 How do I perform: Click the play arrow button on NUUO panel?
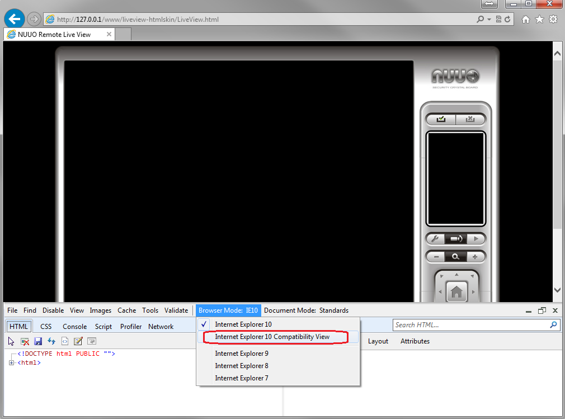tap(476, 239)
